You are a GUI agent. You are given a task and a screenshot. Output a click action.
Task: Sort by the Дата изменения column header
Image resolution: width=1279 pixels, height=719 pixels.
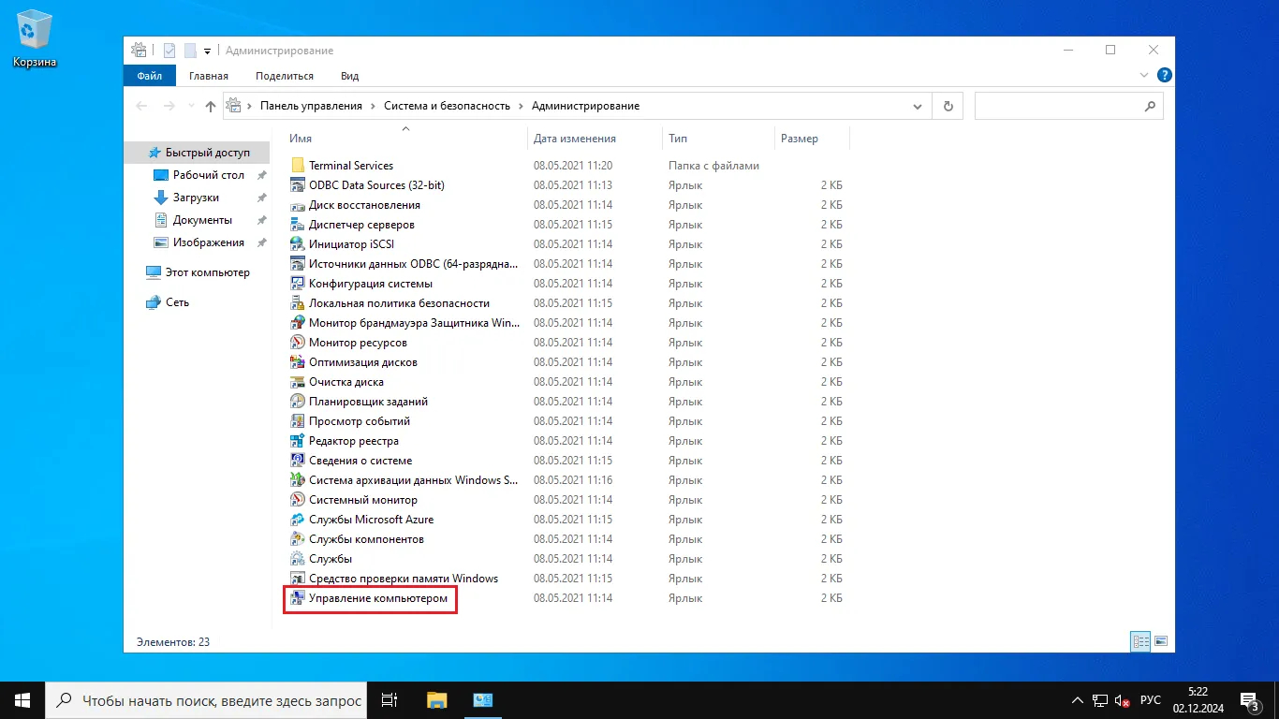pos(575,139)
